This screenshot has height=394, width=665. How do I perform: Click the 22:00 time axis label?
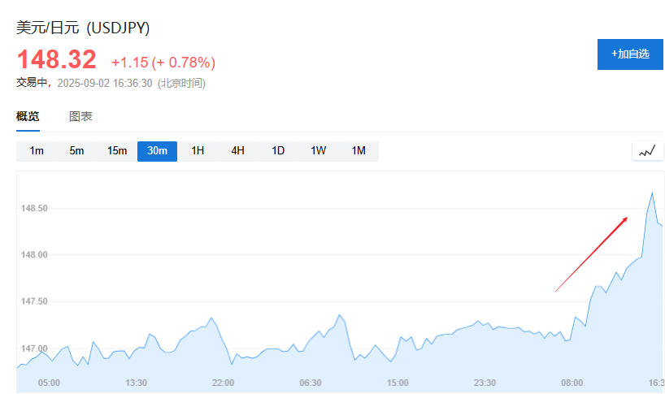coord(223,383)
